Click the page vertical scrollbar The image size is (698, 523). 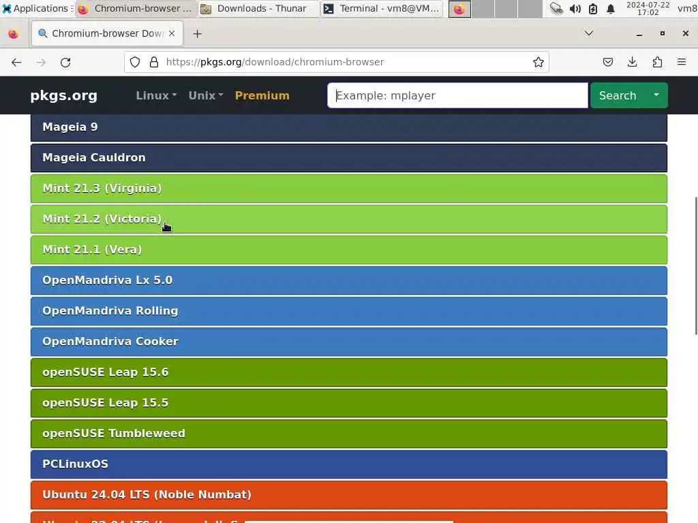tap(696, 266)
